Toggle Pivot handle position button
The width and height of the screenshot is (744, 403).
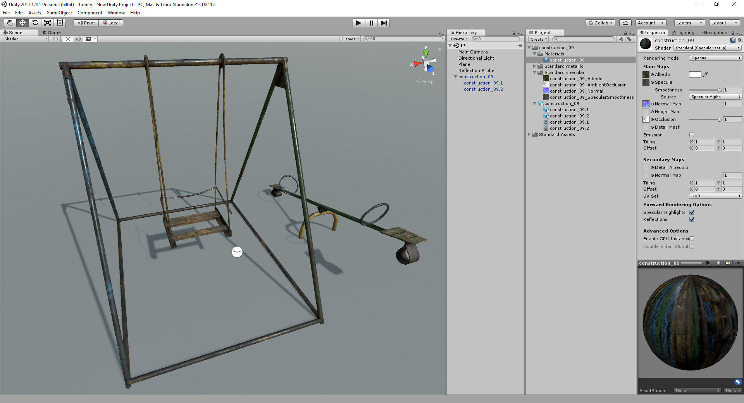coord(86,23)
